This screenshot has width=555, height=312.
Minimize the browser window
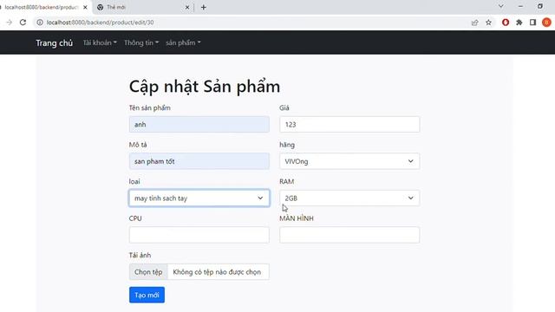[520, 6]
